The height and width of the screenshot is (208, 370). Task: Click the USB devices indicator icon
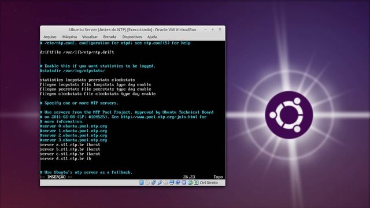click(x=160, y=183)
